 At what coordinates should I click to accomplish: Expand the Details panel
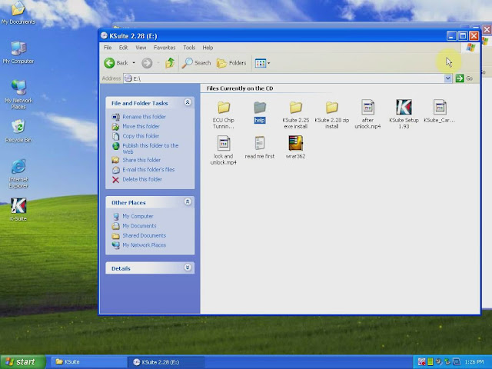click(x=188, y=268)
